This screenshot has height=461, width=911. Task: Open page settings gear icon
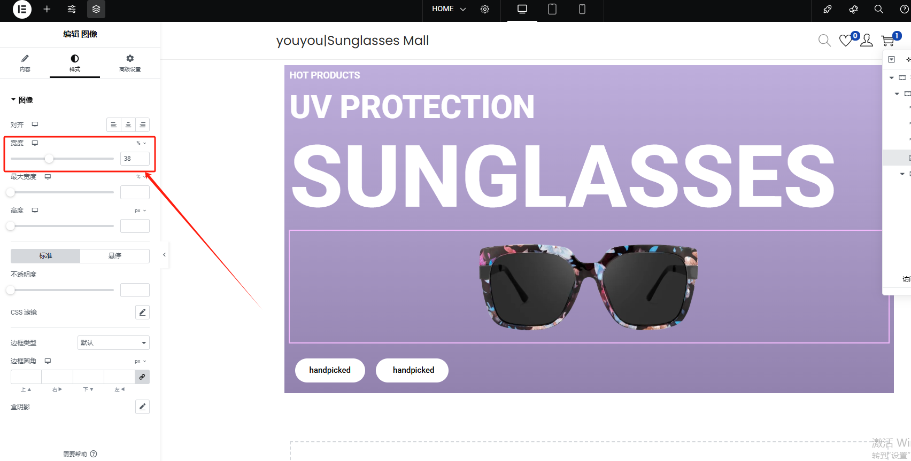click(x=485, y=9)
